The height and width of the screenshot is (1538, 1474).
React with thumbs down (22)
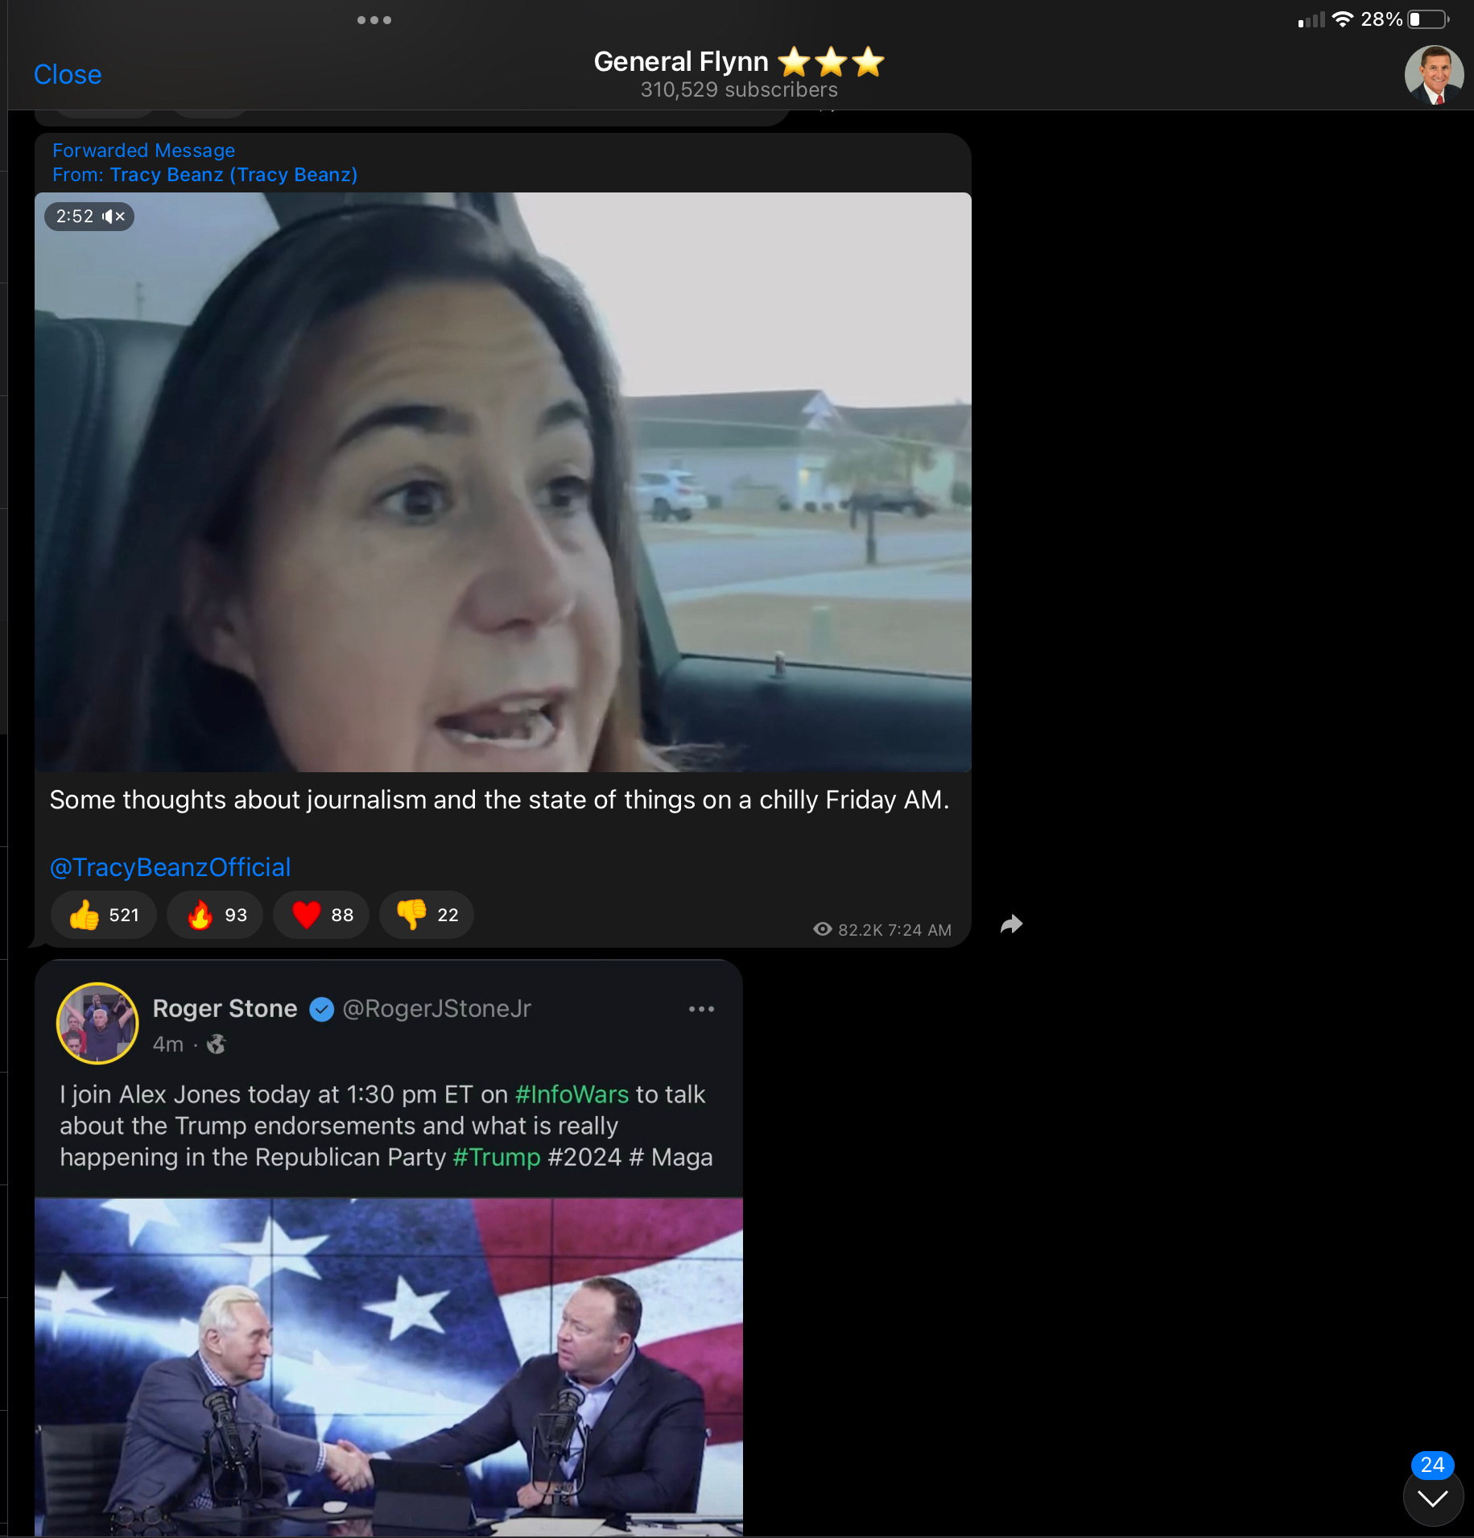click(x=427, y=915)
